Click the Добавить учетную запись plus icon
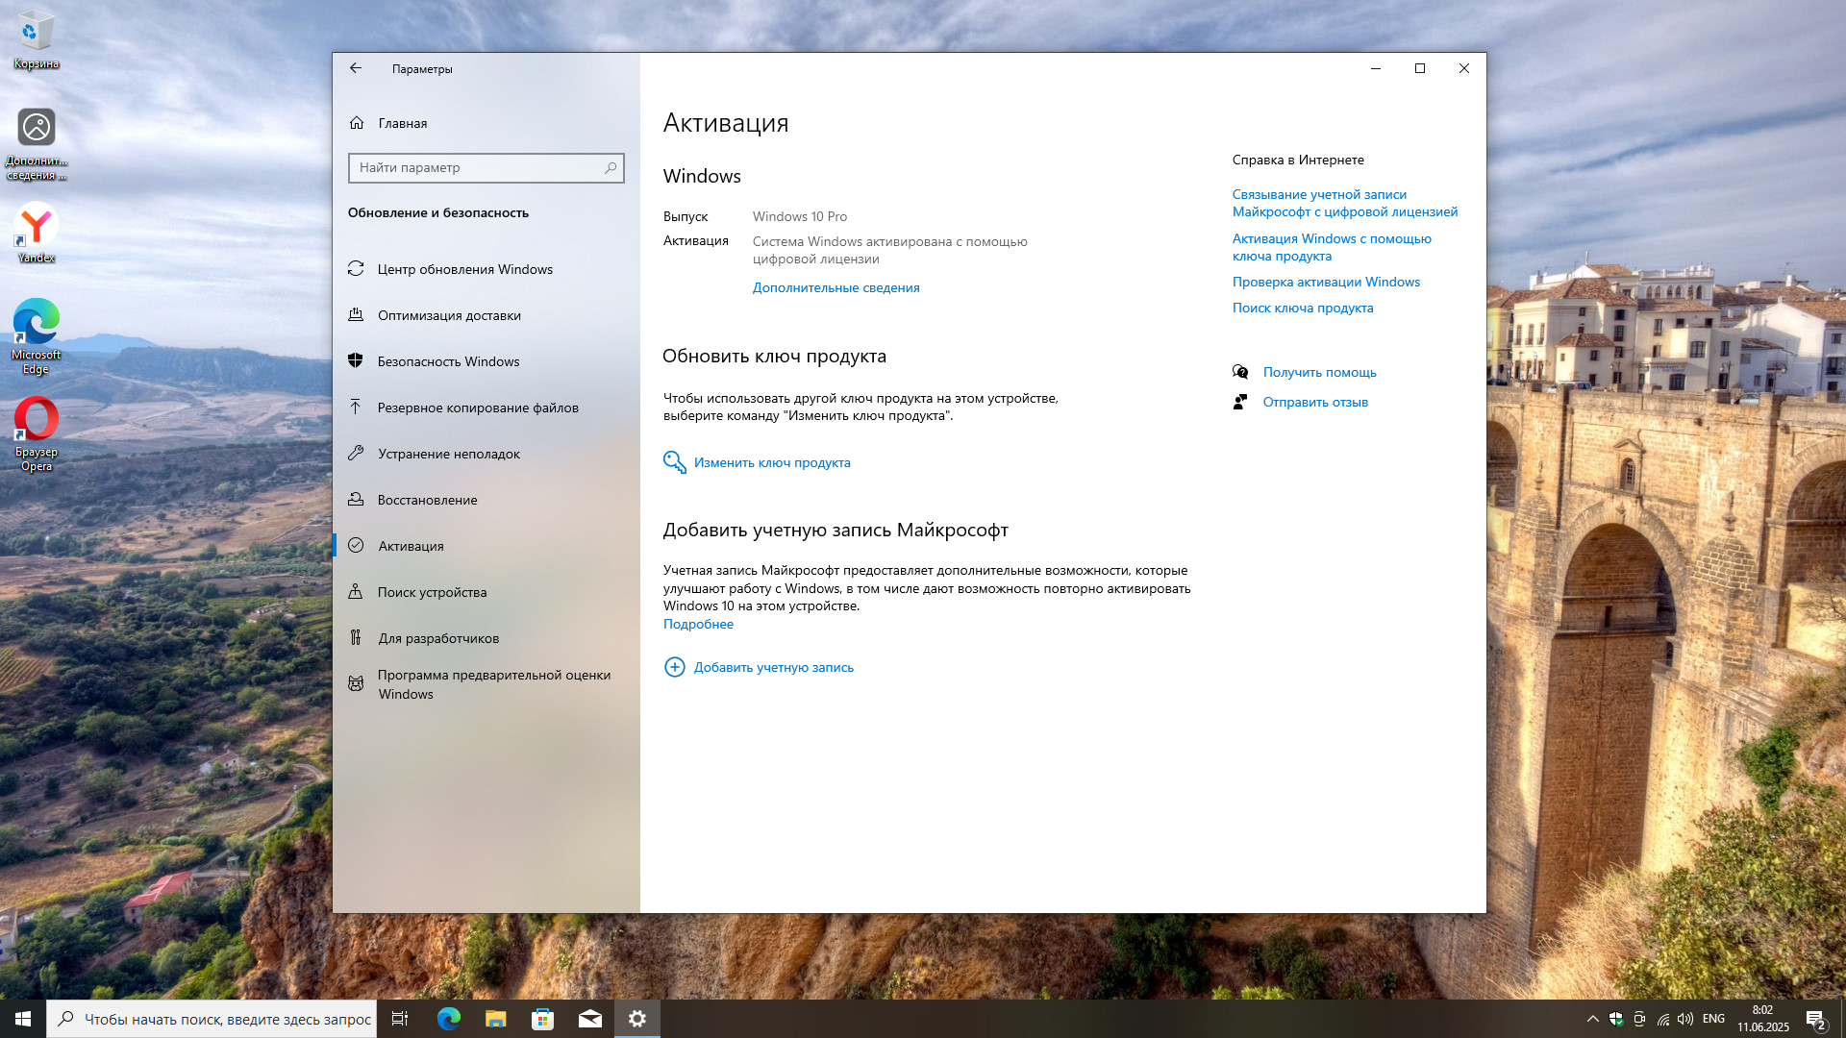This screenshot has width=1846, height=1038. 675,667
